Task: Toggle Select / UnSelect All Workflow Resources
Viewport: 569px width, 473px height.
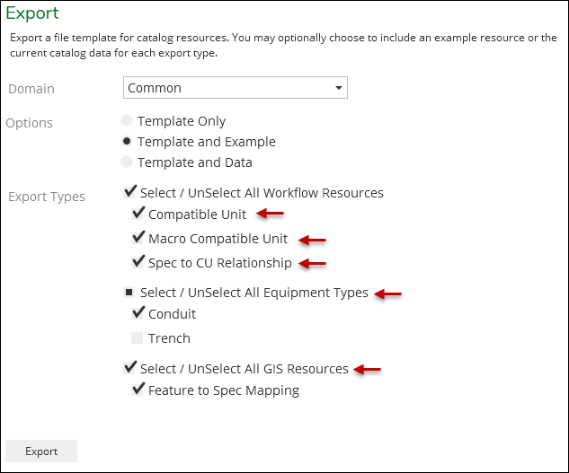Action: [x=129, y=192]
